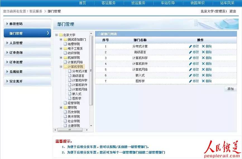Open 铁路常识 in top navigation
242x159 pixels.
pos(198,3)
